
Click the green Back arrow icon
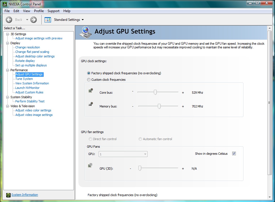9,20
